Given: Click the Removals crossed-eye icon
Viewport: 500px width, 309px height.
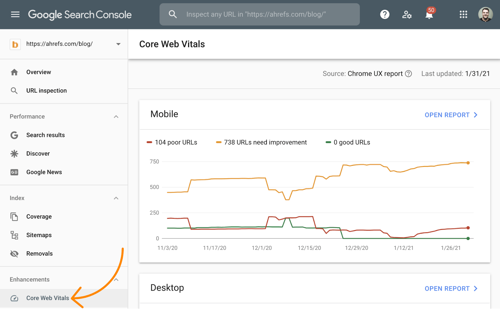Looking at the screenshot, I should pos(14,254).
